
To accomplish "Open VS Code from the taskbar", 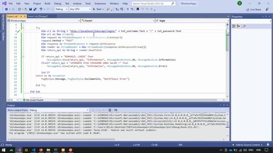I will tap(34, 150).
